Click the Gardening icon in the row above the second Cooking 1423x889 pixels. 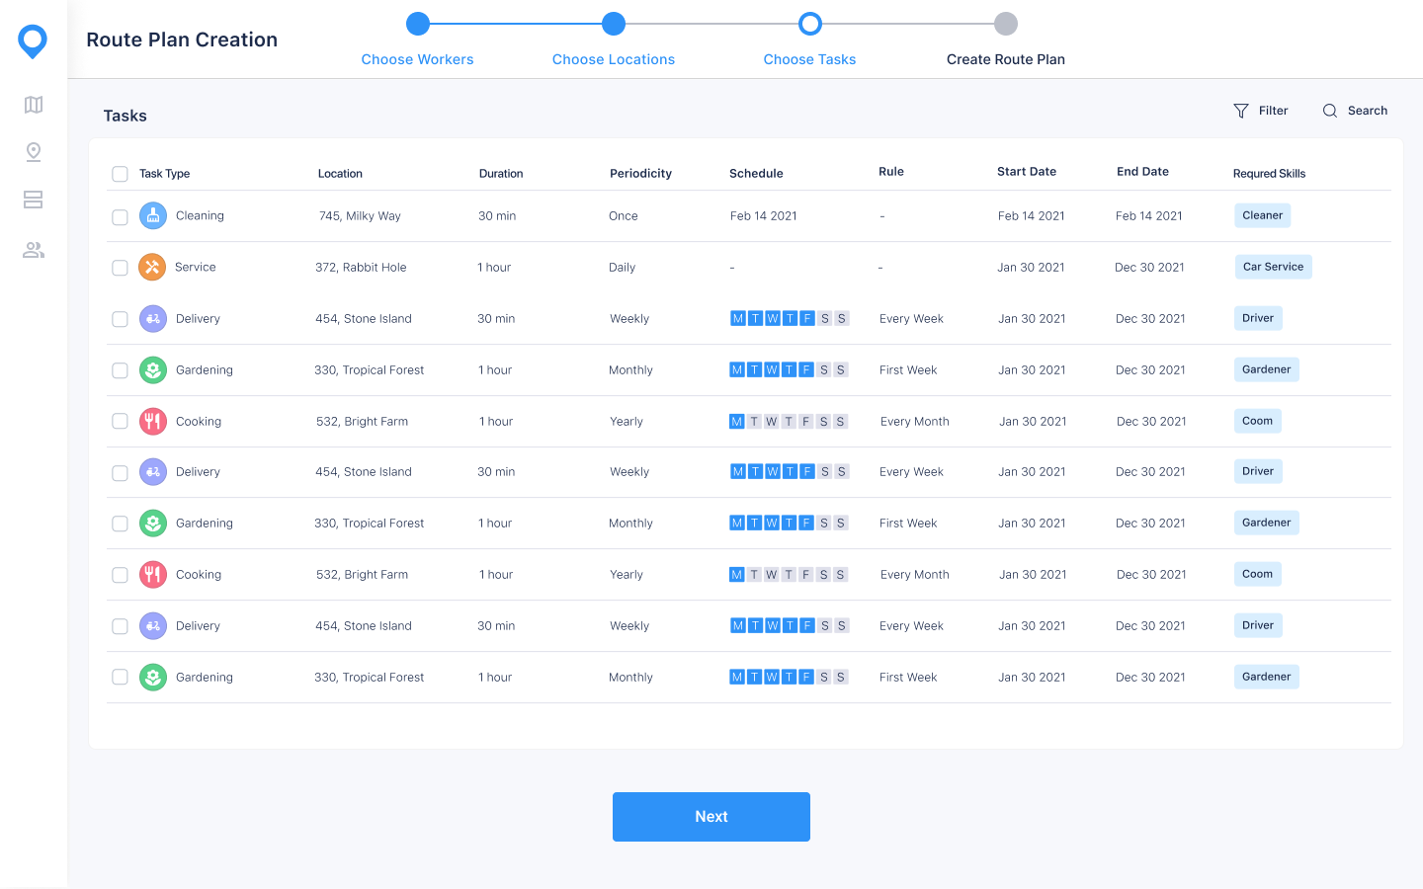point(153,523)
